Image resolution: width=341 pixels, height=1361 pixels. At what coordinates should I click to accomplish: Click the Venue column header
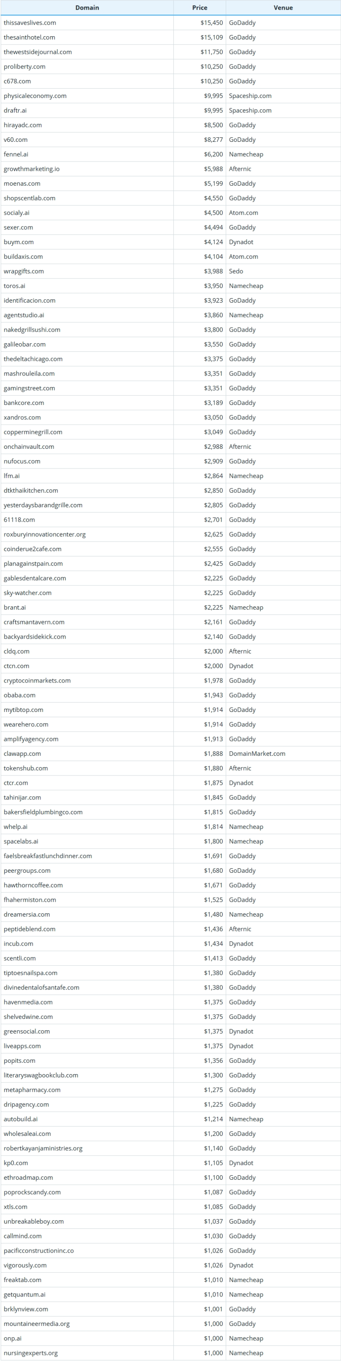pyautogui.click(x=283, y=8)
